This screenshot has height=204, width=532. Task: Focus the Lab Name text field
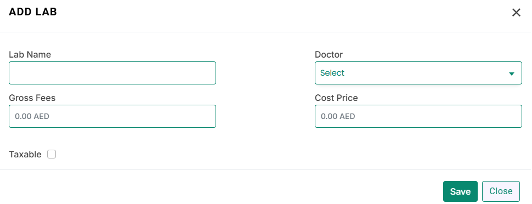coord(112,73)
